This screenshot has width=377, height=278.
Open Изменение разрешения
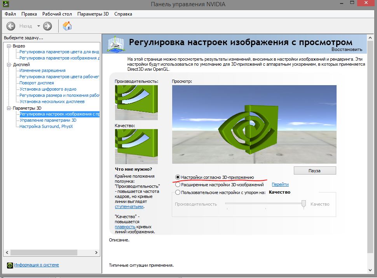coord(42,70)
